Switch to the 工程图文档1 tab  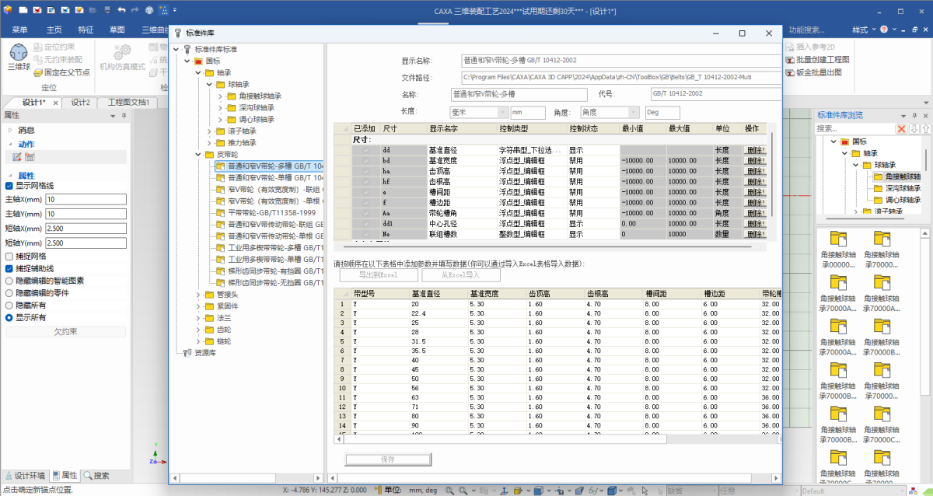(128, 103)
